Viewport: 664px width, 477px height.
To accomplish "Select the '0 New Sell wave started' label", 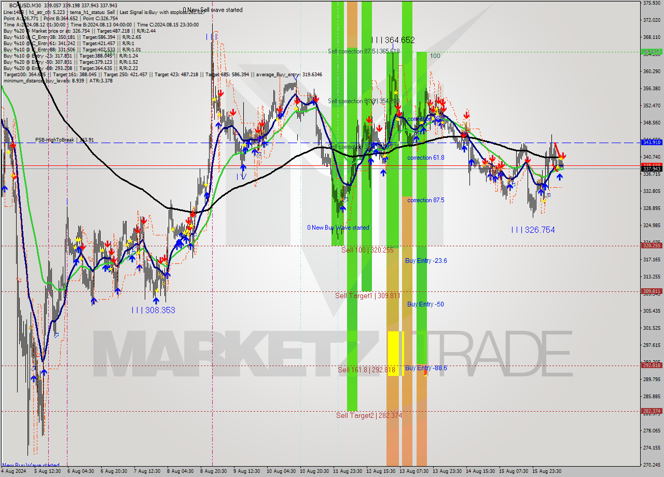I will [212, 10].
